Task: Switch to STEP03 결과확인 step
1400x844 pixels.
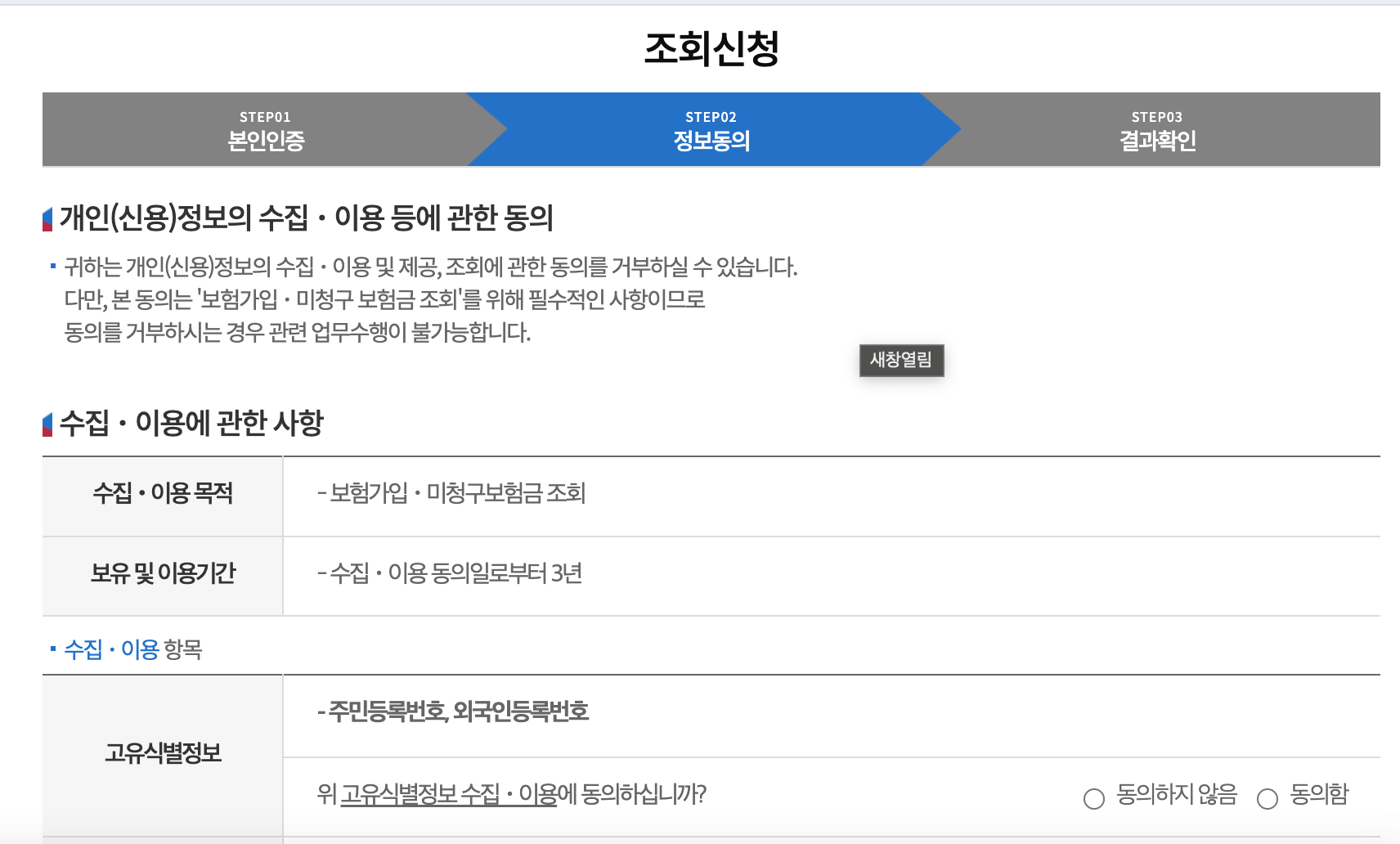Action: (1157, 129)
